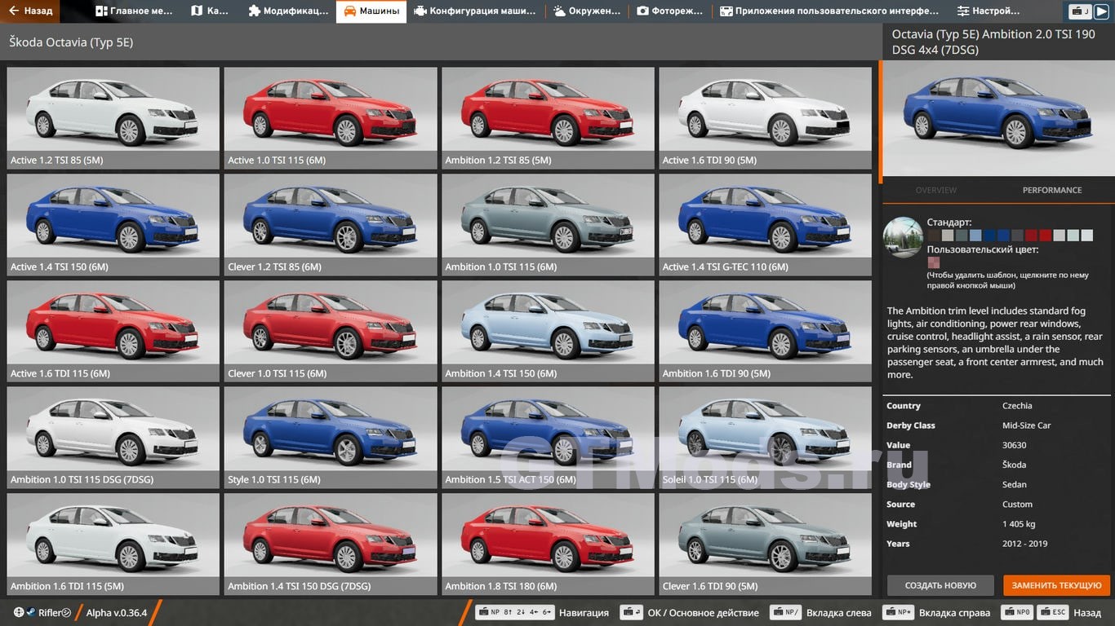
Task: Pick the first red standard color swatch
Action: (x=1031, y=236)
